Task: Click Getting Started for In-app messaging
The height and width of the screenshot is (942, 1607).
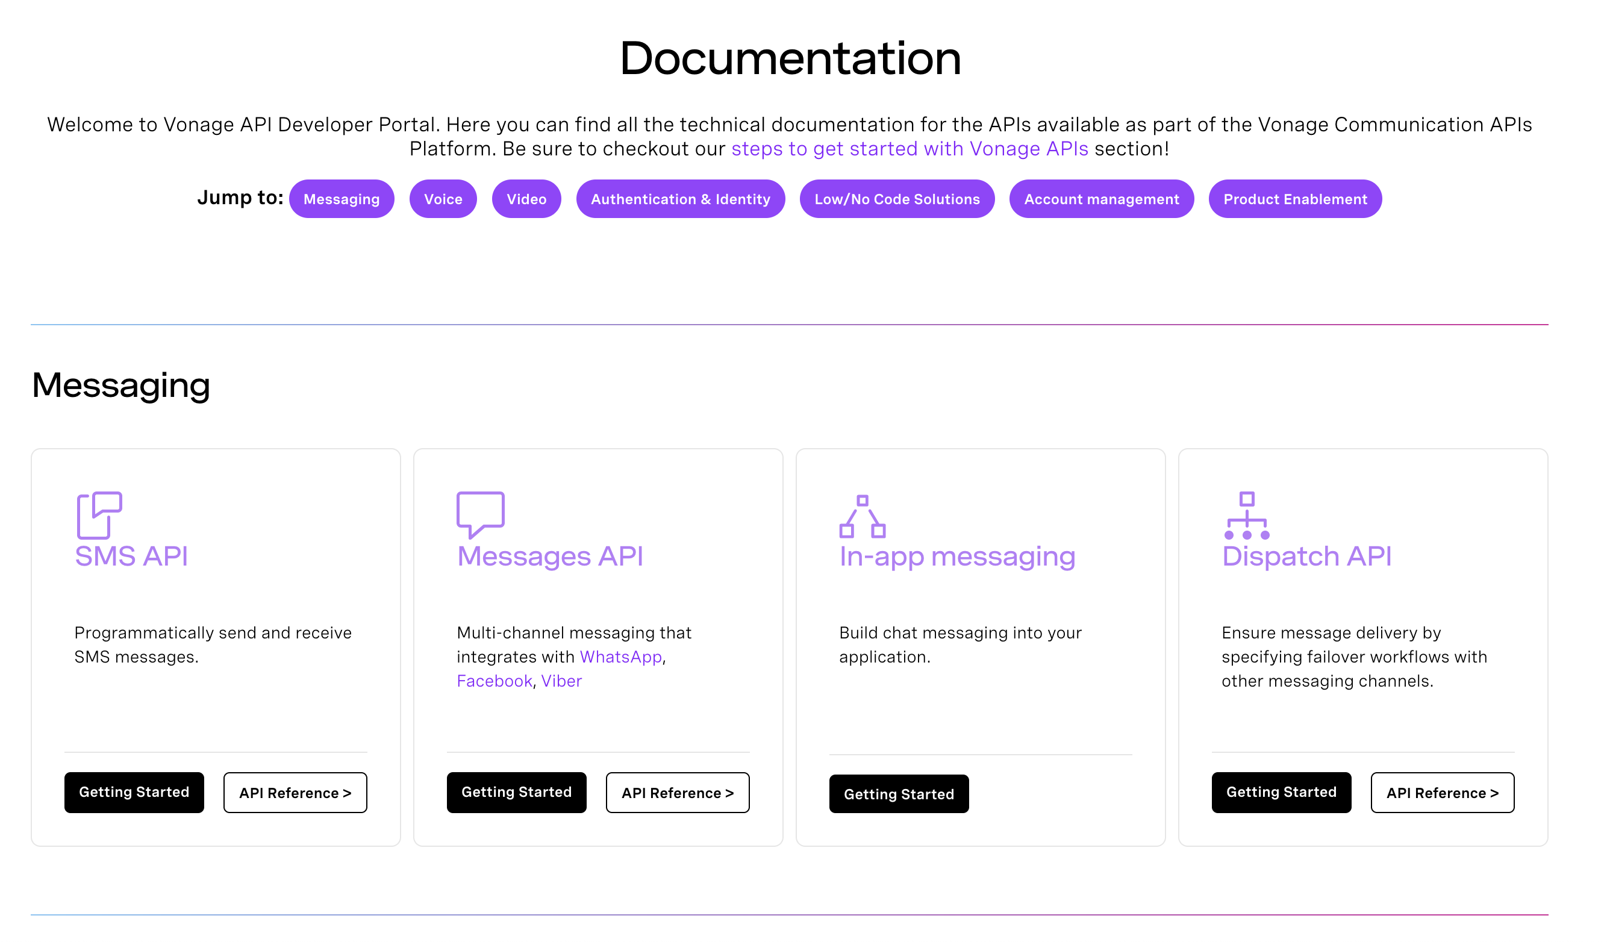Action: [899, 794]
